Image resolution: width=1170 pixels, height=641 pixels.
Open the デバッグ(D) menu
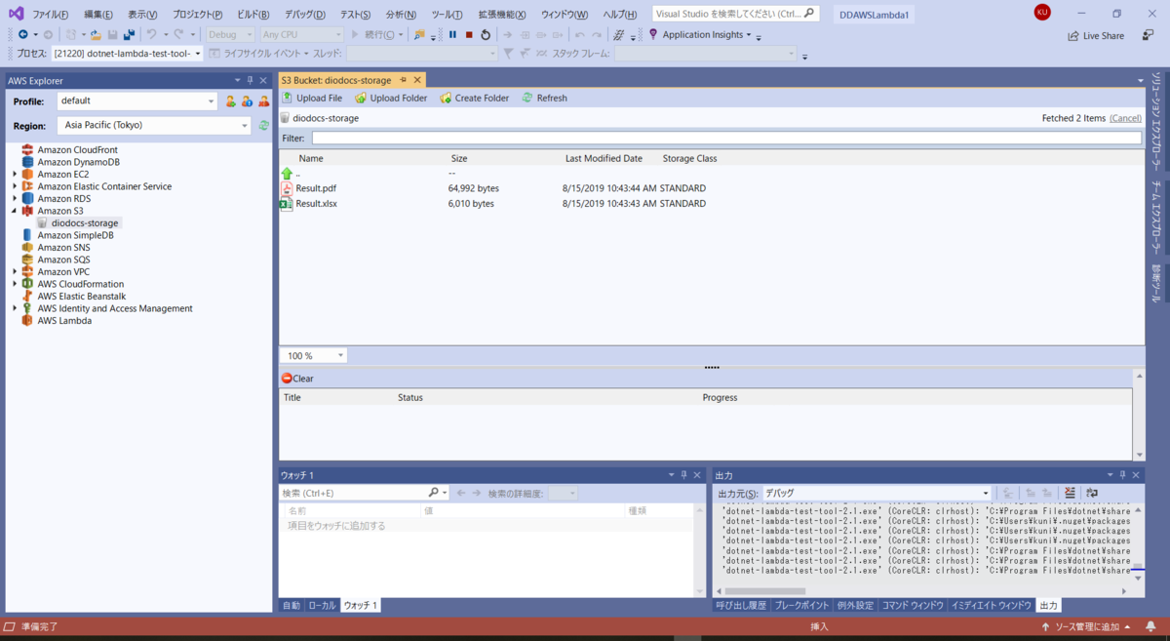305,15
